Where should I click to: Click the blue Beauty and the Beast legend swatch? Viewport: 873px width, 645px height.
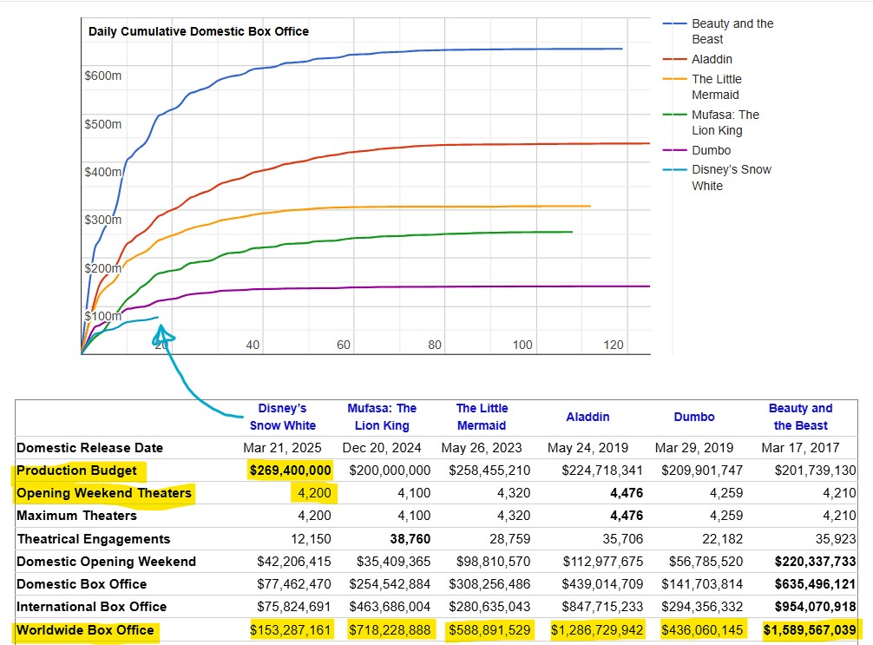675,23
